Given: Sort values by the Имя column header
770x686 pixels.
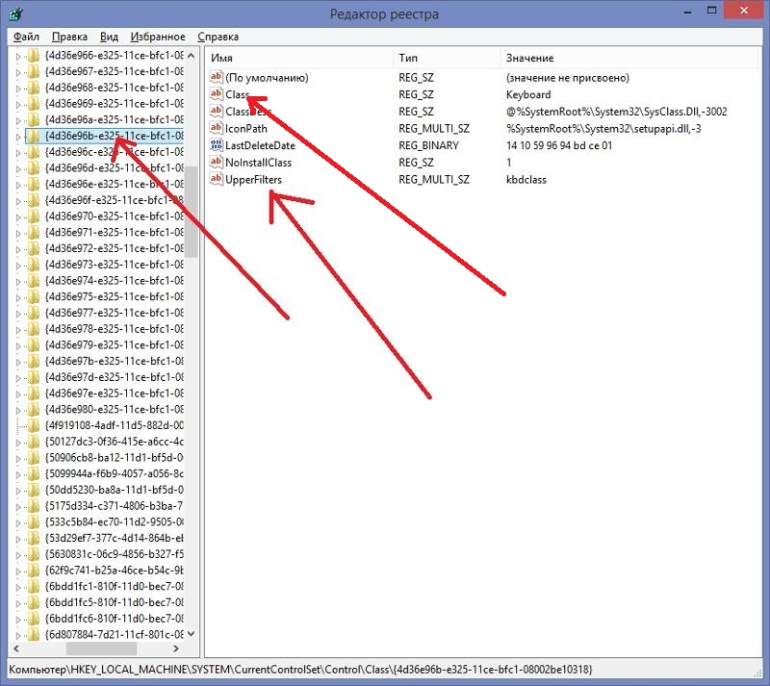Looking at the screenshot, I should tap(298, 59).
